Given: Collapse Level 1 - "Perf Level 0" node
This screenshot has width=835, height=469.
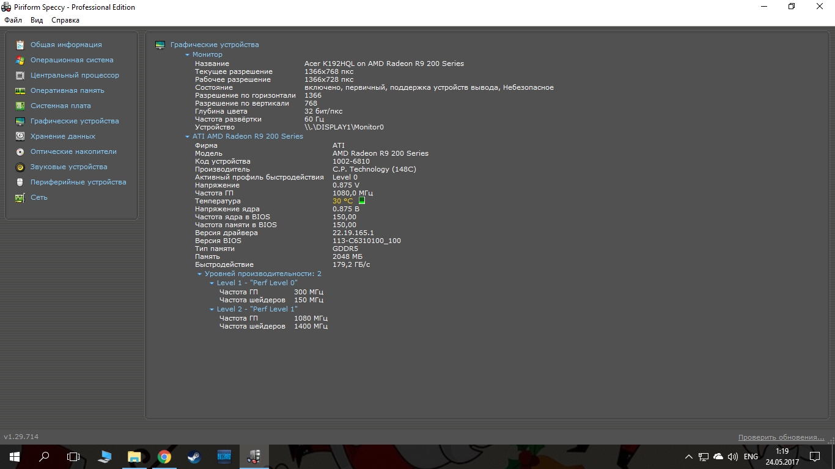Looking at the screenshot, I should pos(212,283).
